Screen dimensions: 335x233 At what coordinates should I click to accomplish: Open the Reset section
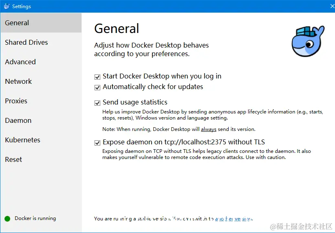point(41,159)
